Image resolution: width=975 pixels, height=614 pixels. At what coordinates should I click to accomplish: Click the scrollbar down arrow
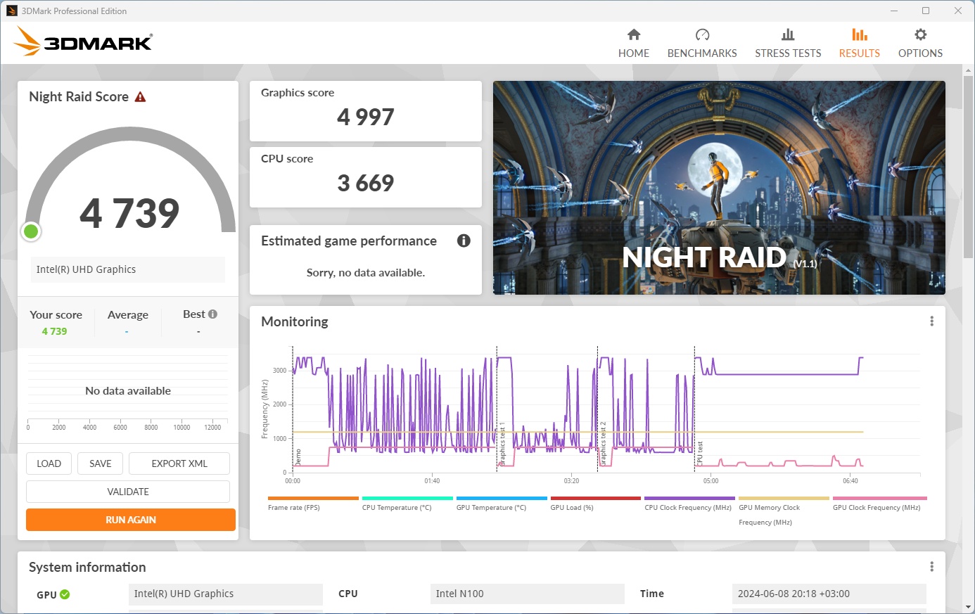point(969,607)
